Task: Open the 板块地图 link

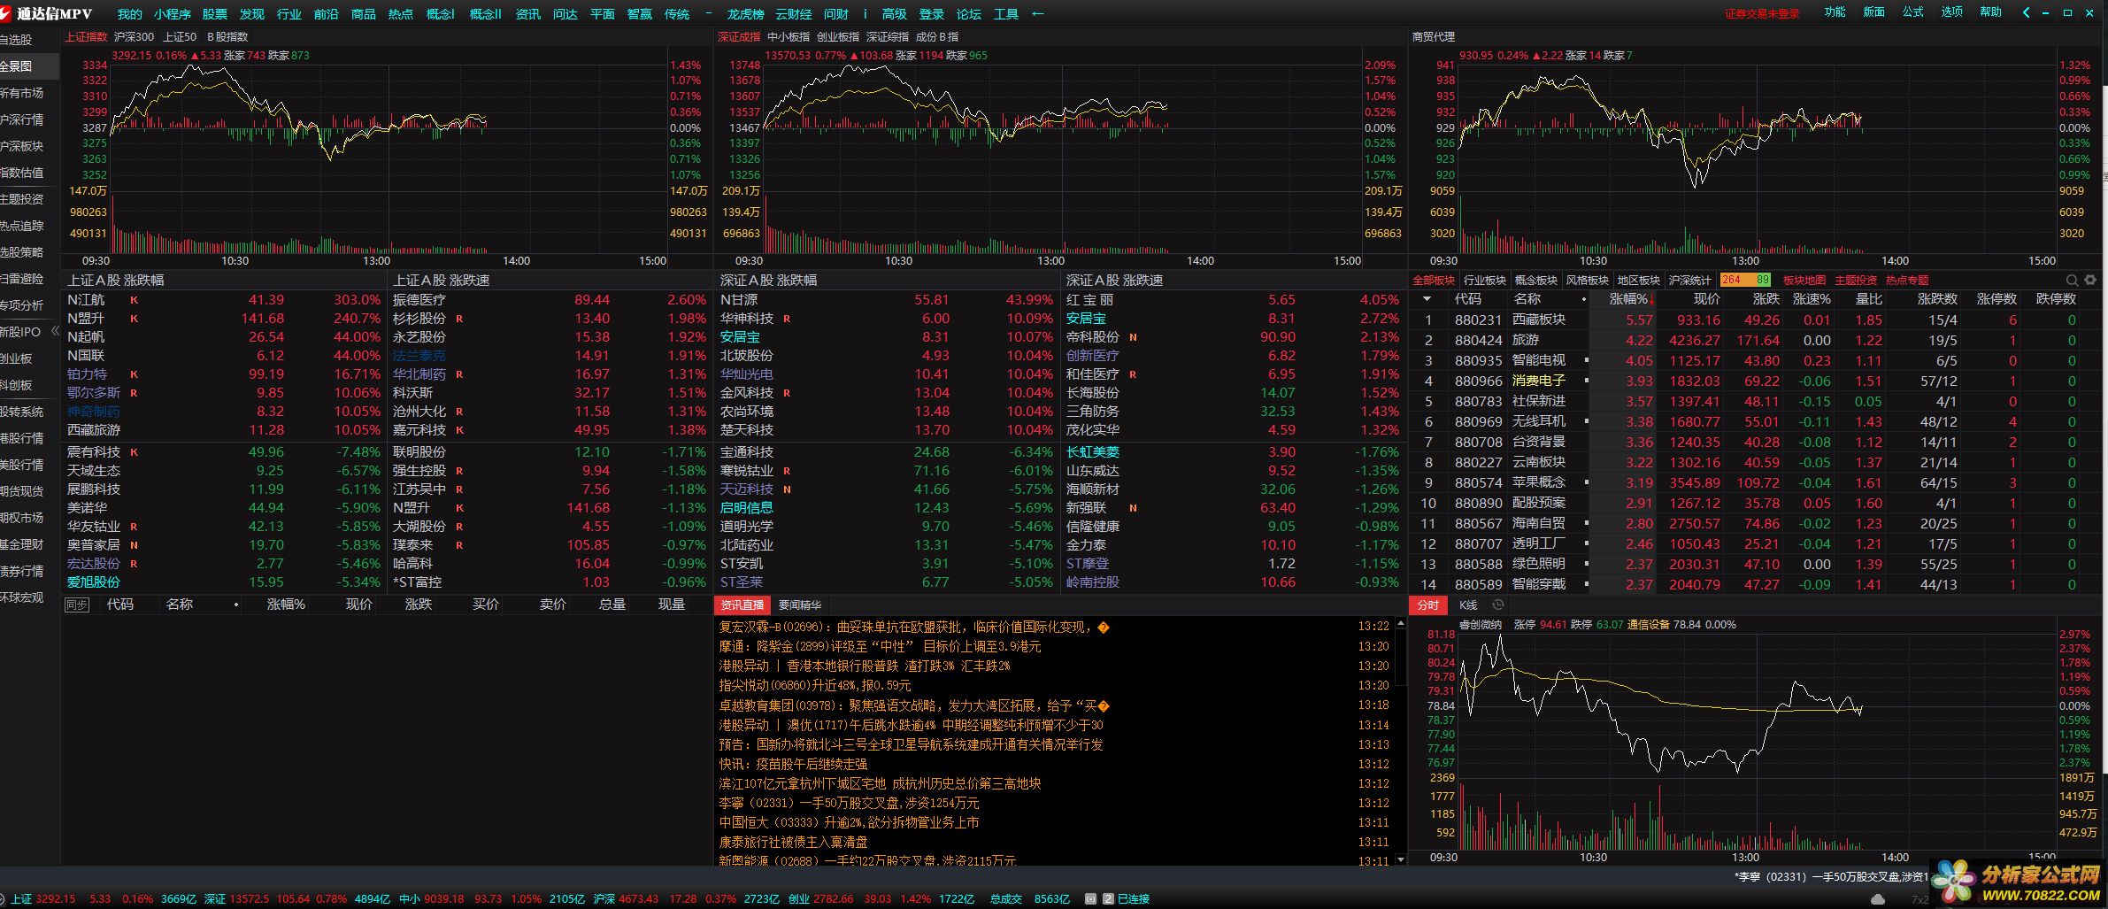Action: point(1804,280)
